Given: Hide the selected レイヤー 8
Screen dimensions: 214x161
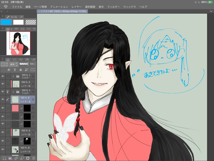Looking at the screenshot, I should point(3,99).
